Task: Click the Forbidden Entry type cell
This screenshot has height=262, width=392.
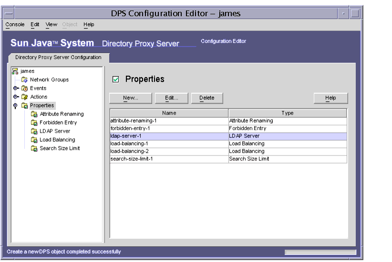Action: tap(288, 128)
